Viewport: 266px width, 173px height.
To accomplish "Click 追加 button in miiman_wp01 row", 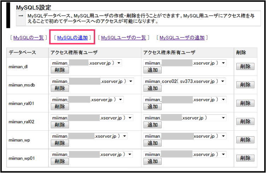I will click(152, 161).
